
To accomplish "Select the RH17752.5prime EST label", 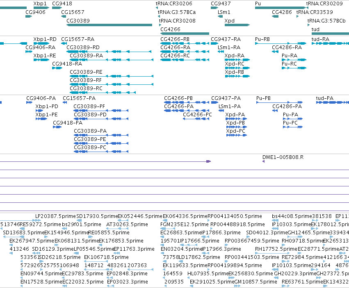I will 276,249.
